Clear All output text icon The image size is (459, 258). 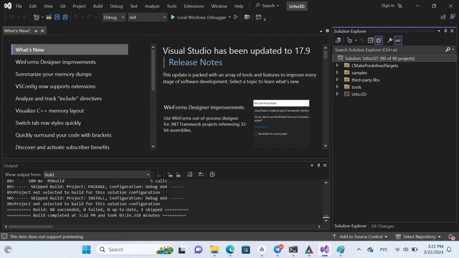[190, 174]
